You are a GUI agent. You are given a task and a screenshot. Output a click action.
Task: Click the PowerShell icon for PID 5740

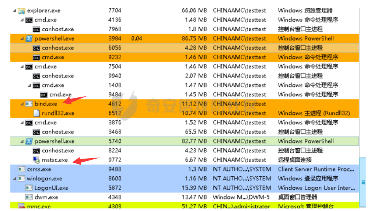pos(29,141)
